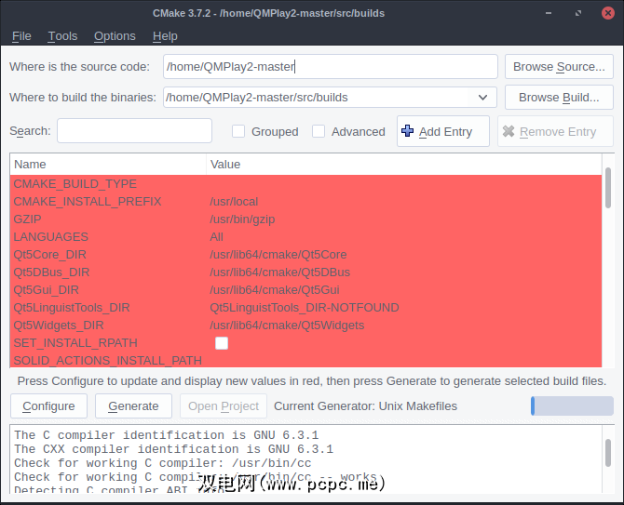Click the Configure button
The width and height of the screenshot is (624, 505).
pyautogui.click(x=48, y=406)
